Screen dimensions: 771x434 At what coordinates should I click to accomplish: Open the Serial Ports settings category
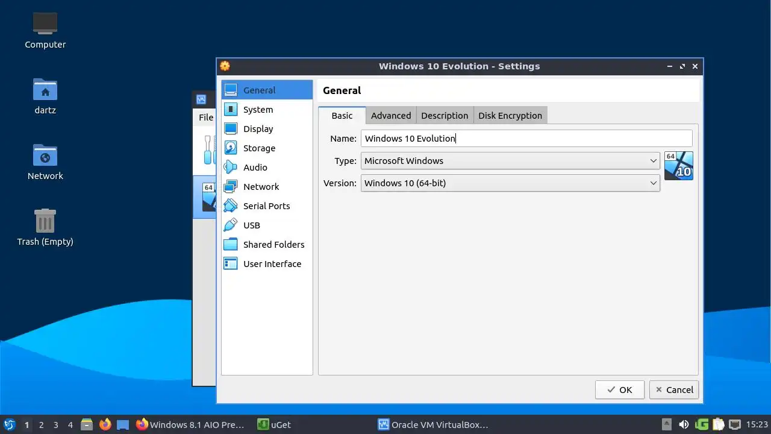pyautogui.click(x=267, y=206)
